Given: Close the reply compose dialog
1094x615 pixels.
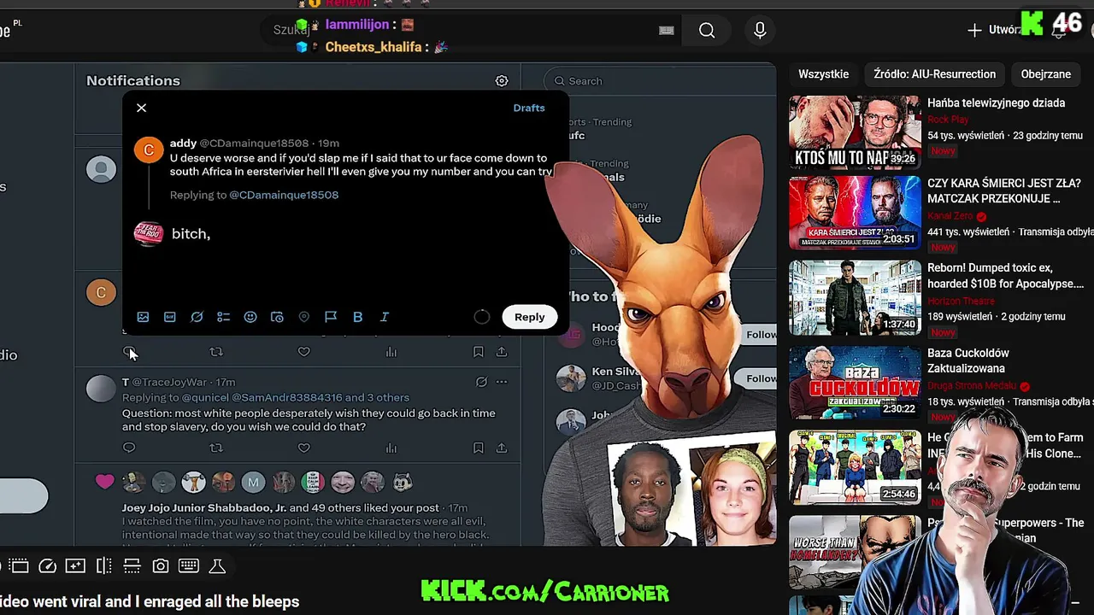Looking at the screenshot, I should [142, 108].
